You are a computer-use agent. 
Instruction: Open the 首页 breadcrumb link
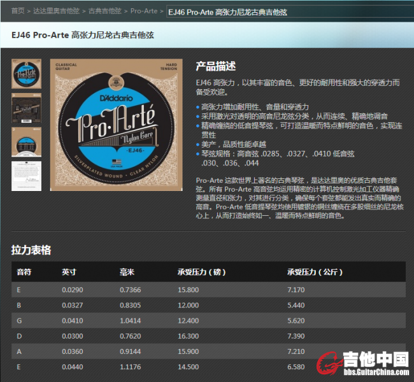click(18, 11)
